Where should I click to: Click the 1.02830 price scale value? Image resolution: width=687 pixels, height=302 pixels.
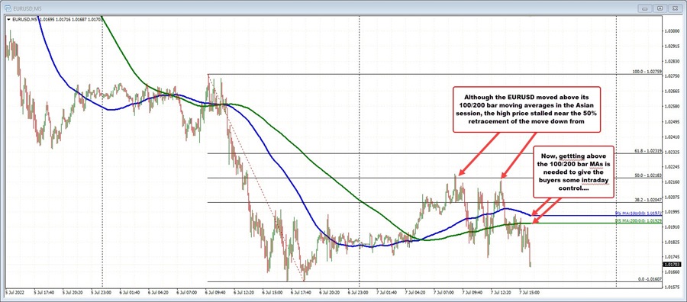point(672,61)
